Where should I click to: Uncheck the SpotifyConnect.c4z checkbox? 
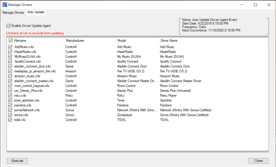point(10,61)
